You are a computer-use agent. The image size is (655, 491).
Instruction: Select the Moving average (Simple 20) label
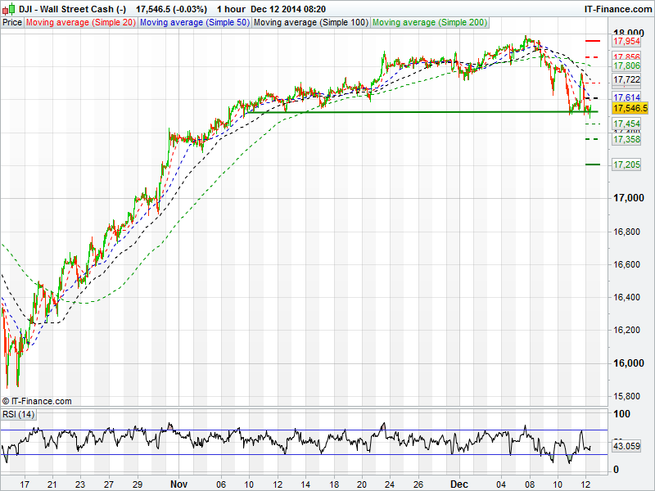tap(81, 23)
